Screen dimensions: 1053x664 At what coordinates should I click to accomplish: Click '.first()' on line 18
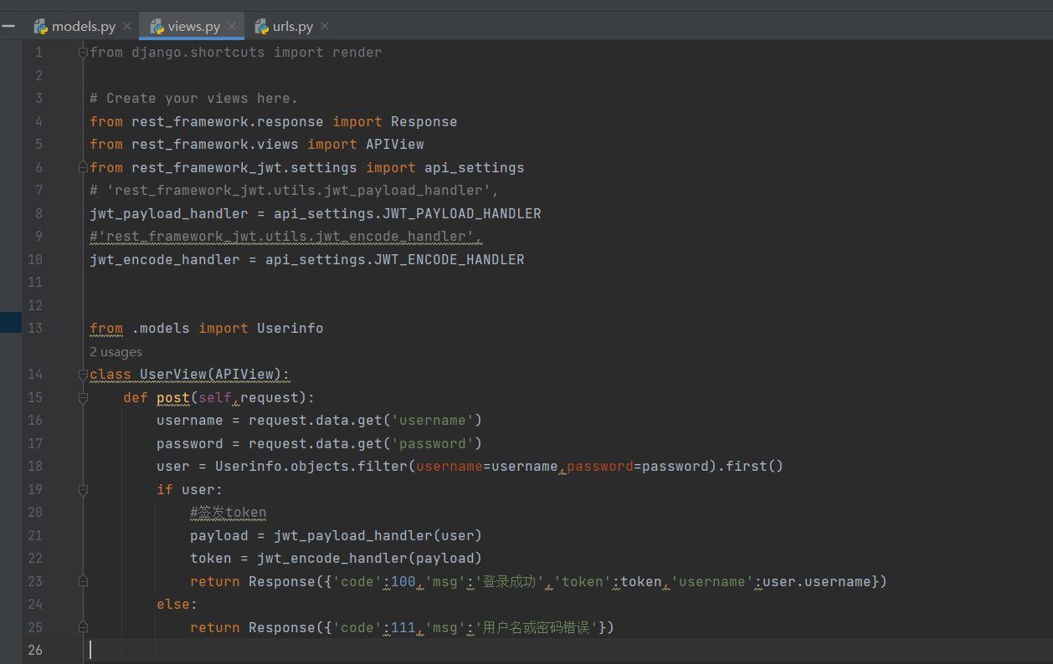[750, 467]
